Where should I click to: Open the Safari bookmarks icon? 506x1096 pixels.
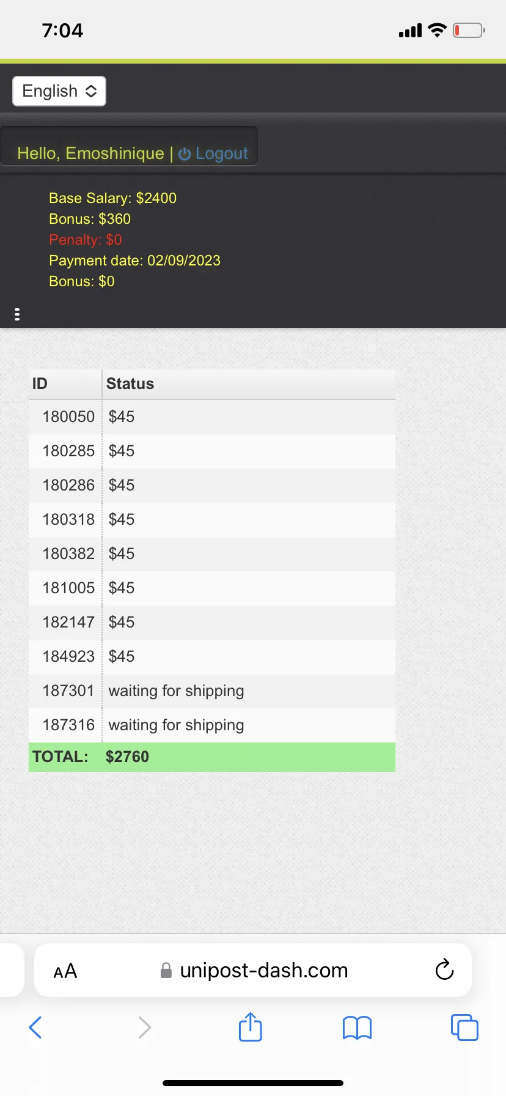[358, 1027]
